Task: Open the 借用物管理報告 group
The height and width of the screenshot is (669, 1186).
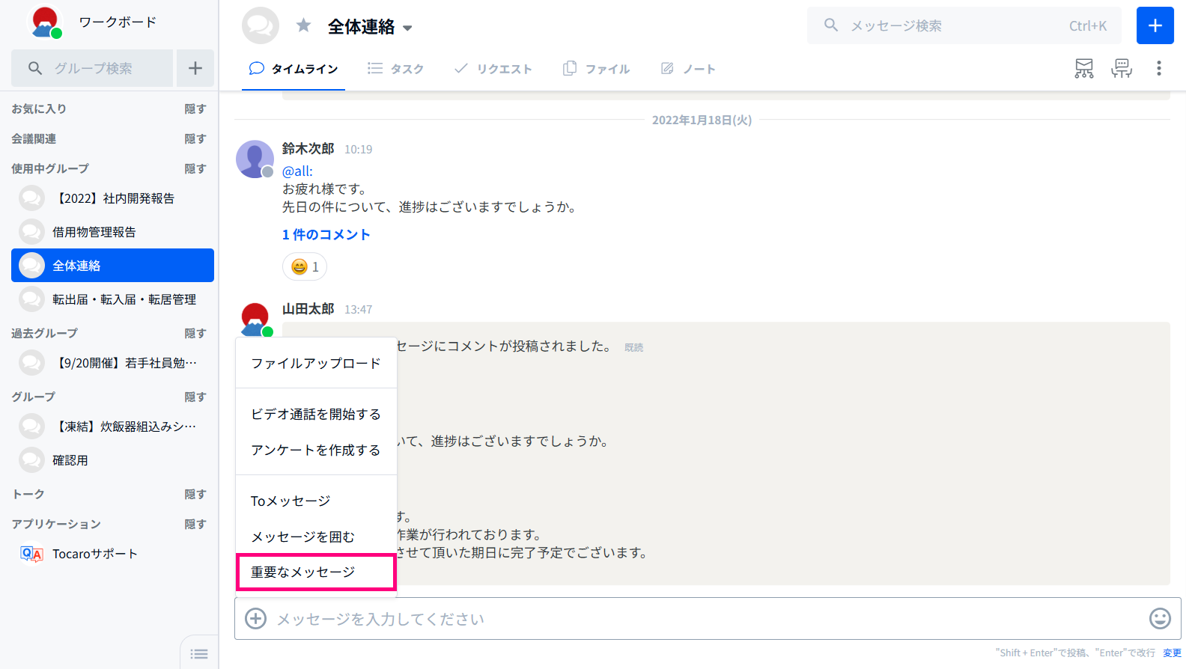Action: [x=112, y=232]
